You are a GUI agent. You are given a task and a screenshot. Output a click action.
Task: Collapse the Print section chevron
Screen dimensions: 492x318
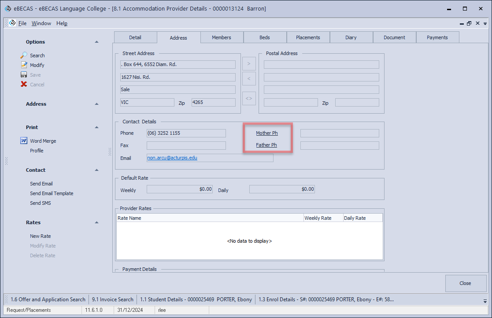click(x=96, y=127)
